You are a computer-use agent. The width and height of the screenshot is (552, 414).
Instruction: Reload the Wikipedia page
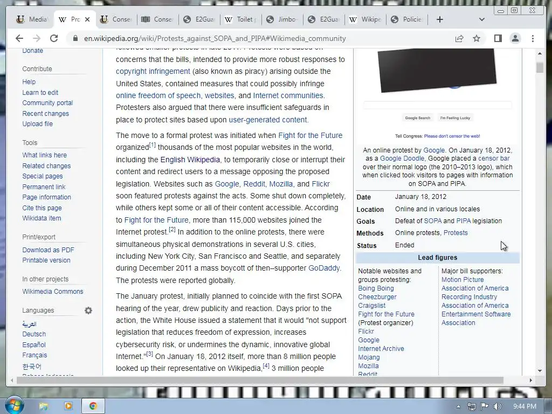[54, 38]
